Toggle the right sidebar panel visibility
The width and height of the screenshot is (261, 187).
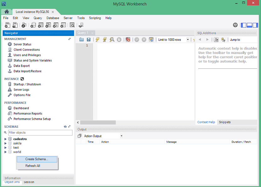pos(255,25)
